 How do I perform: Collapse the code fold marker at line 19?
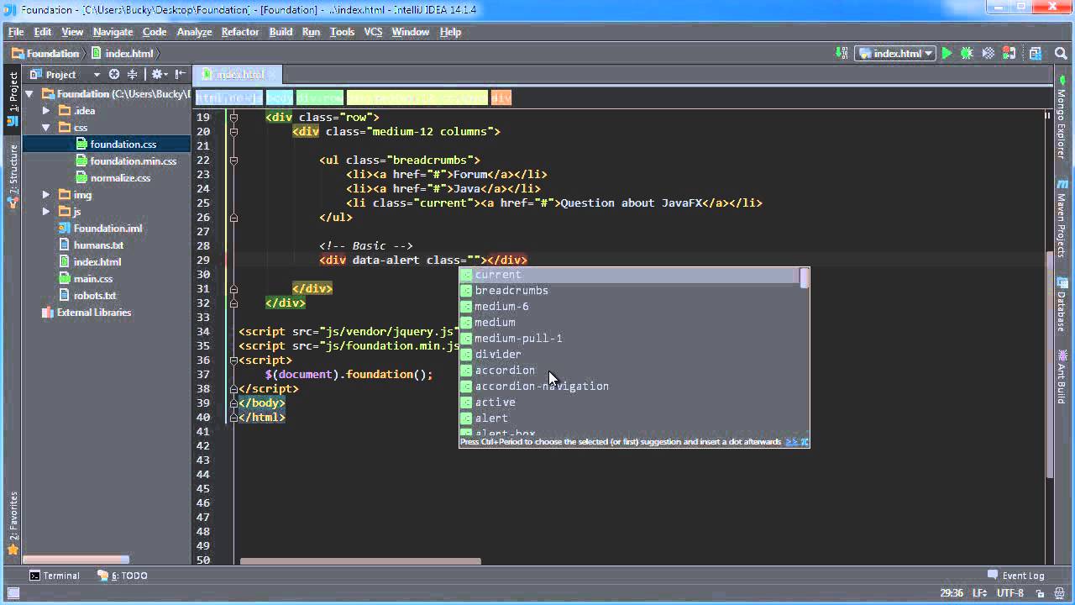(x=233, y=118)
